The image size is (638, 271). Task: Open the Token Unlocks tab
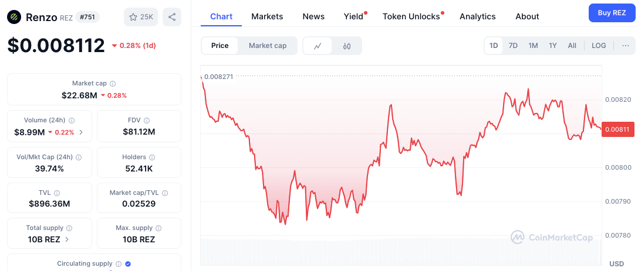click(x=411, y=16)
